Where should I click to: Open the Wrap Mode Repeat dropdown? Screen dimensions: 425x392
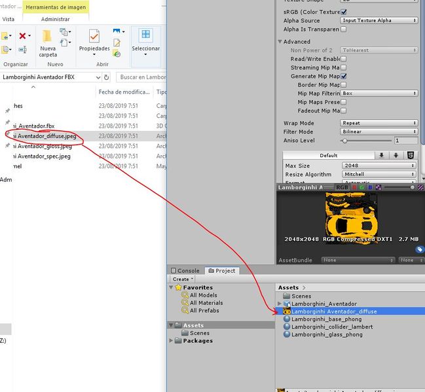pyautogui.click(x=379, y=123)
